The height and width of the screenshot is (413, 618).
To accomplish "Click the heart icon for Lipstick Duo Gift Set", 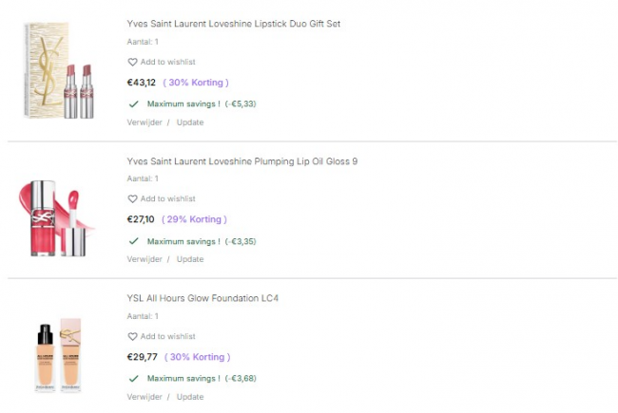I will [x=132, y=63].
